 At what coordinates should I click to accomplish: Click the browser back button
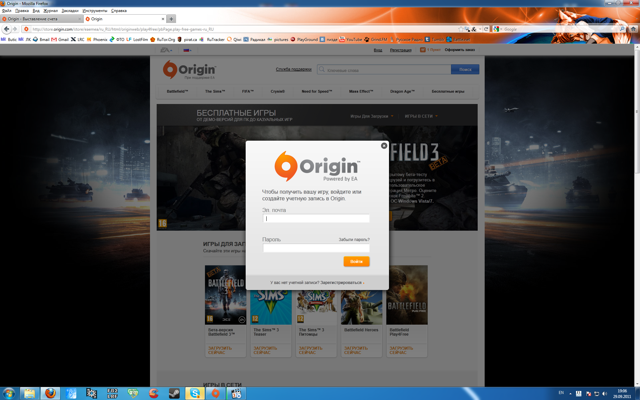[6, 29]
